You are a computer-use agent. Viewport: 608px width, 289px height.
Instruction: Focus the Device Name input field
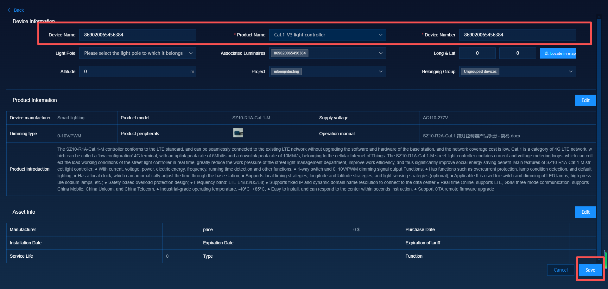pos(137,35)
